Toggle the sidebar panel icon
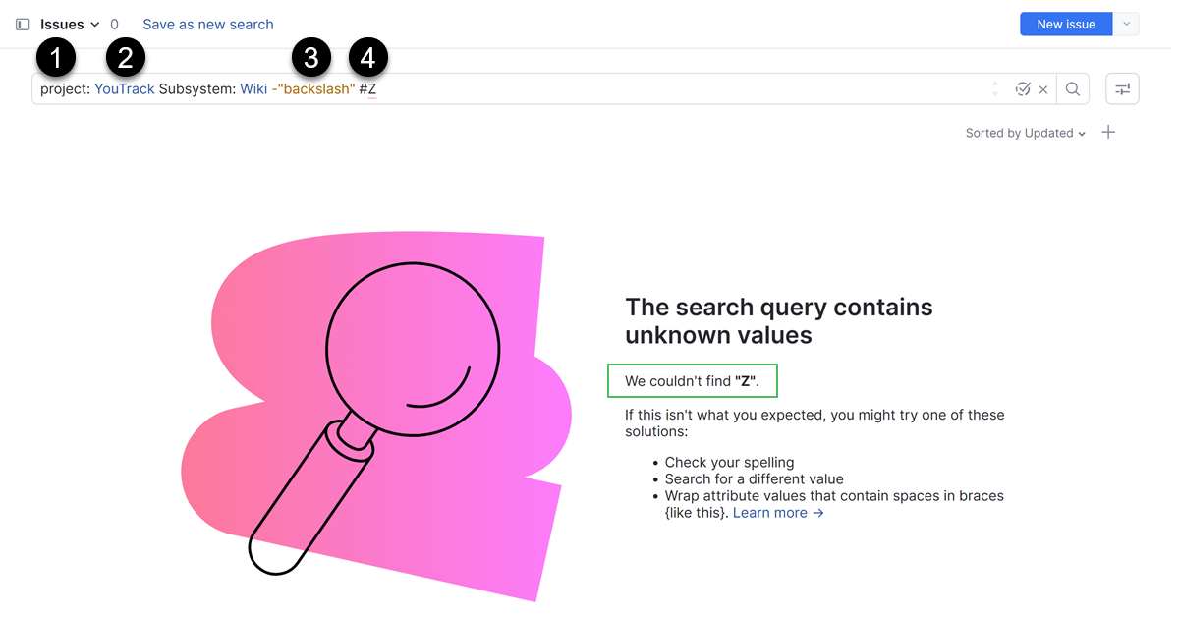1179x618 pixels. coord(23,25)
